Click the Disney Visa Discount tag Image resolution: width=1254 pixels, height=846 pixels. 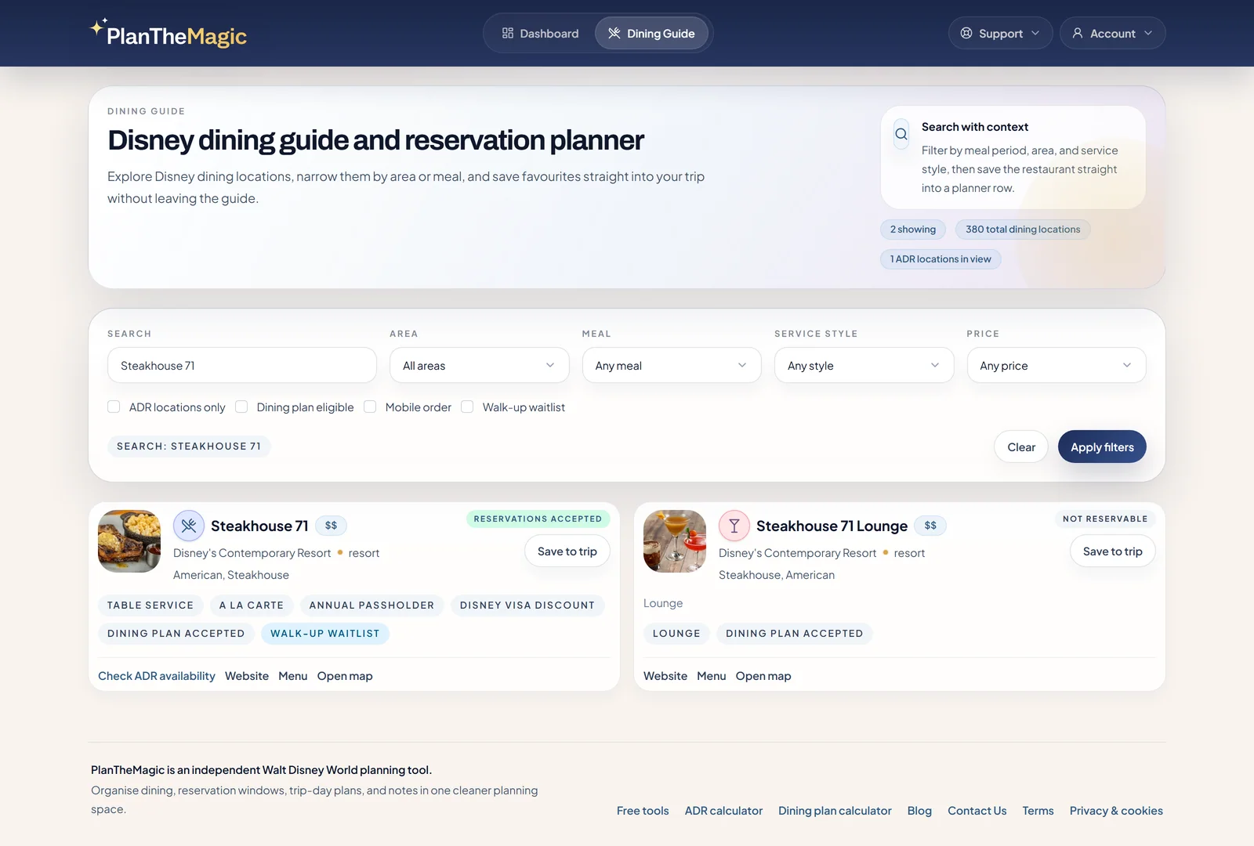(x=527, y=605)
